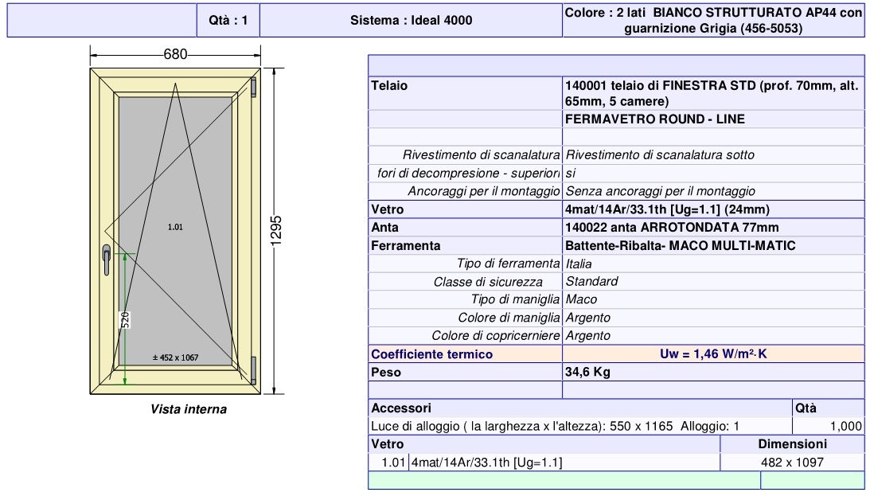Image resolution: width=870 pixels, height=496 pixels.
Task: Click the glass label 1.01 in drawing
Action: coord(175,227)
